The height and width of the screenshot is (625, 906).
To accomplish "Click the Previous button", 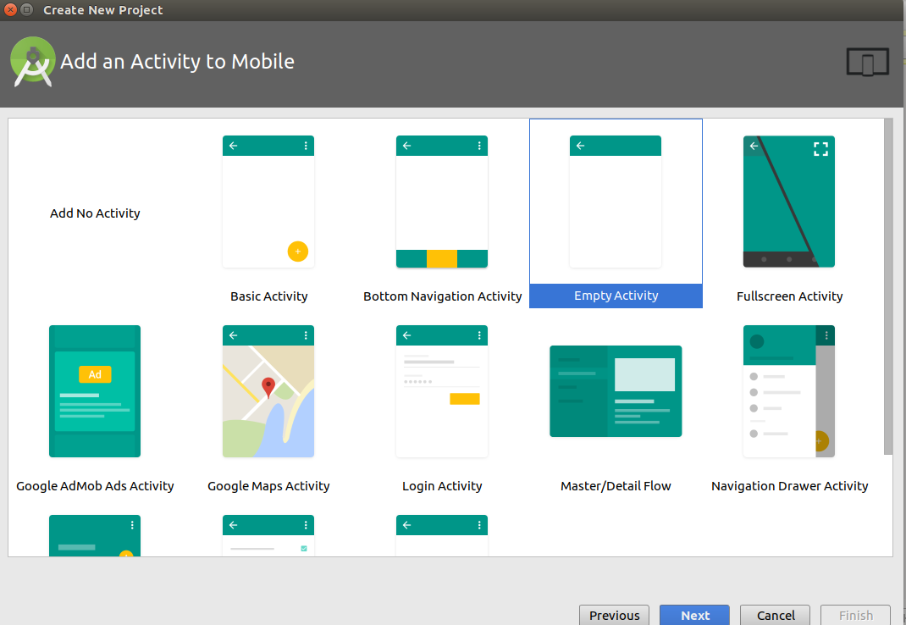I will click(614, 615).
